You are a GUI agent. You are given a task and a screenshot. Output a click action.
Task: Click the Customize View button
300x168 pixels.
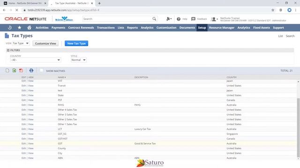pyautogui.click(x=45, y=43)
